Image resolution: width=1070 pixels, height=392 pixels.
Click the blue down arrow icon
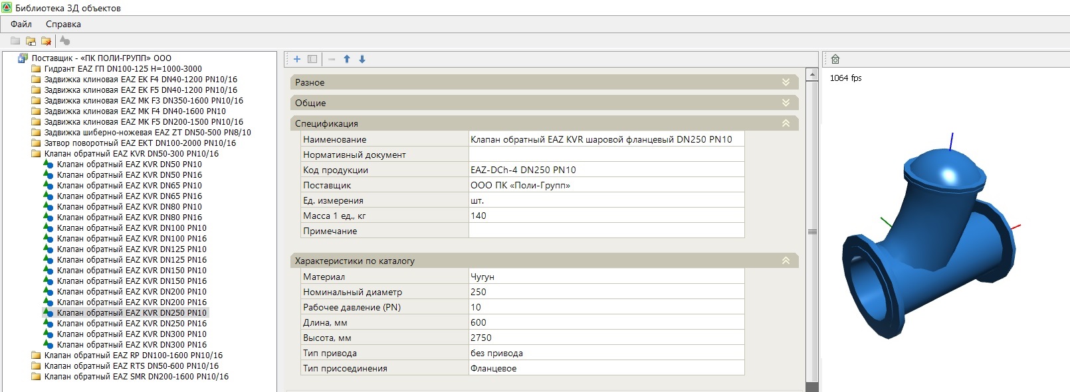[x=362, y=59]
